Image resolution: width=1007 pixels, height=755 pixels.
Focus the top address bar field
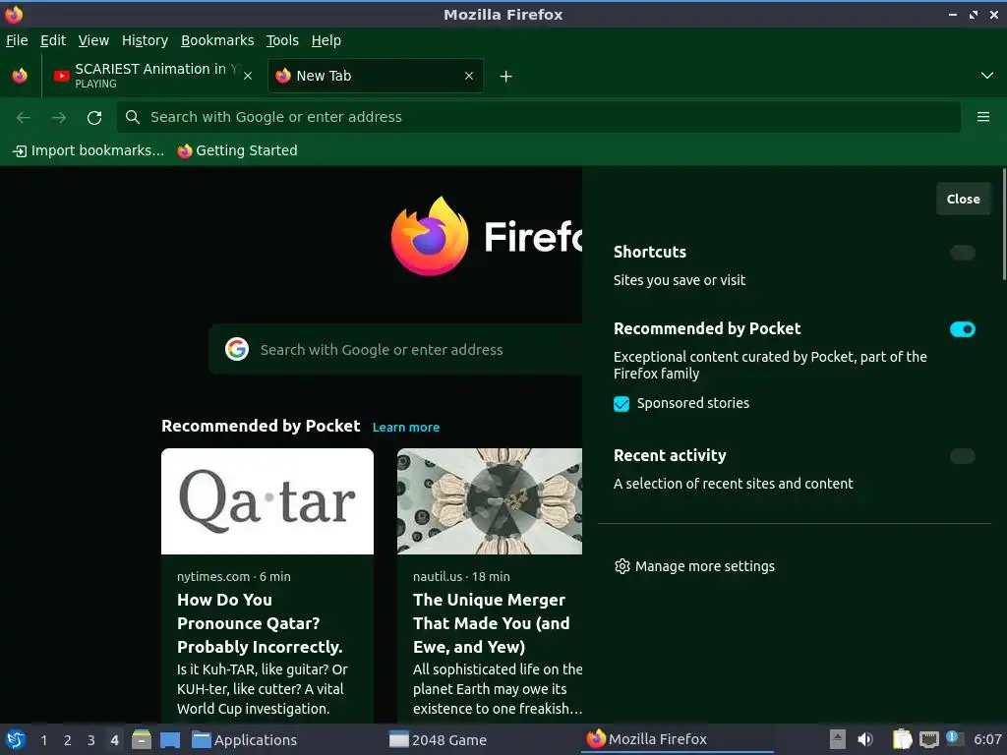539,118
